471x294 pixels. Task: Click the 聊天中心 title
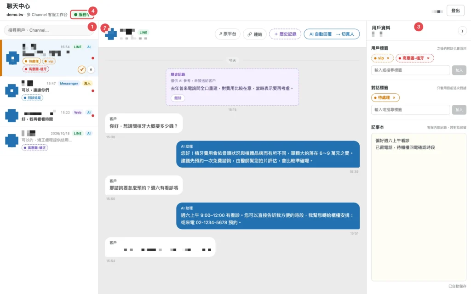point(18,6)
